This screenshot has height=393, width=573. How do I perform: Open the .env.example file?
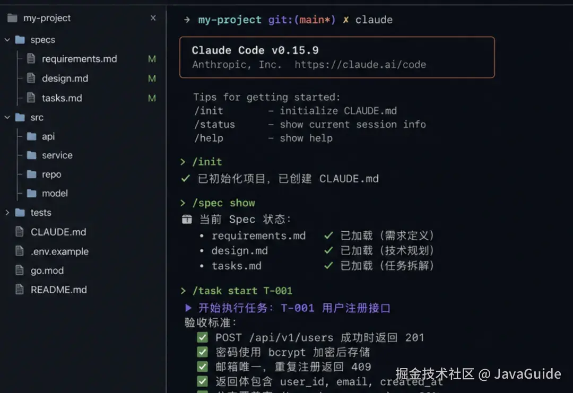coord(59,251)
